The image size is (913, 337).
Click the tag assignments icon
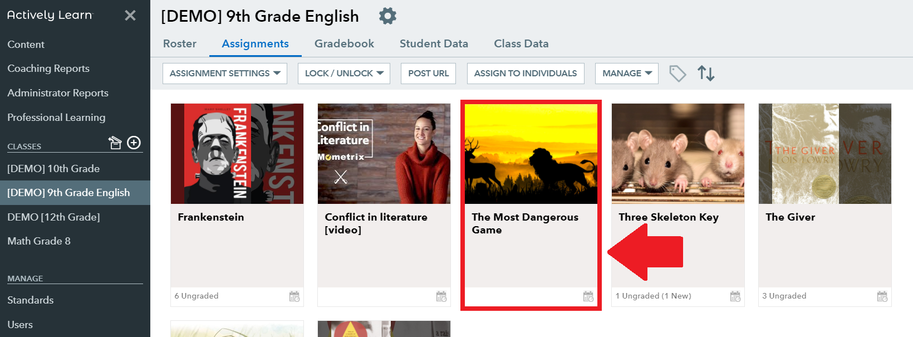tap(678, 74)
